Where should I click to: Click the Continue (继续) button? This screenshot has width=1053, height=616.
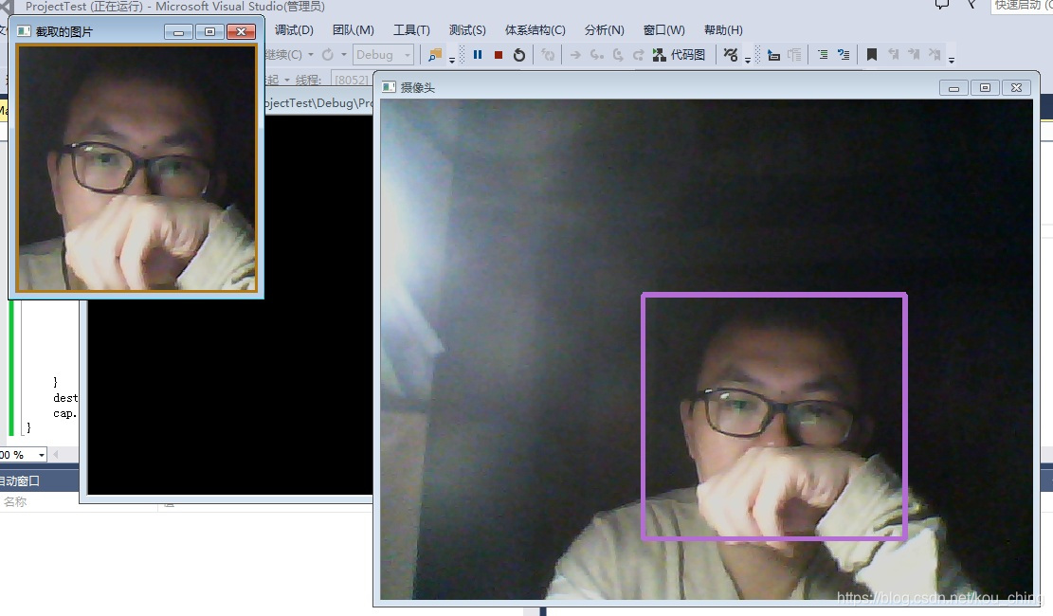(283, 54)
